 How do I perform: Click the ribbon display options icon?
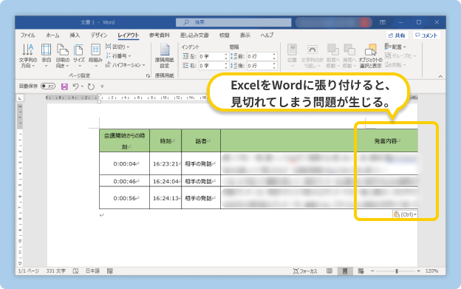pyautogui.click(x=382, y=22)
